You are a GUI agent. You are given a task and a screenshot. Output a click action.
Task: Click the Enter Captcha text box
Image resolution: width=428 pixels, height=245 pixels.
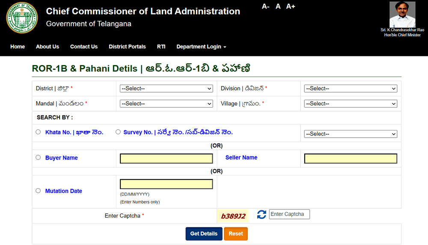coord(289,214)
